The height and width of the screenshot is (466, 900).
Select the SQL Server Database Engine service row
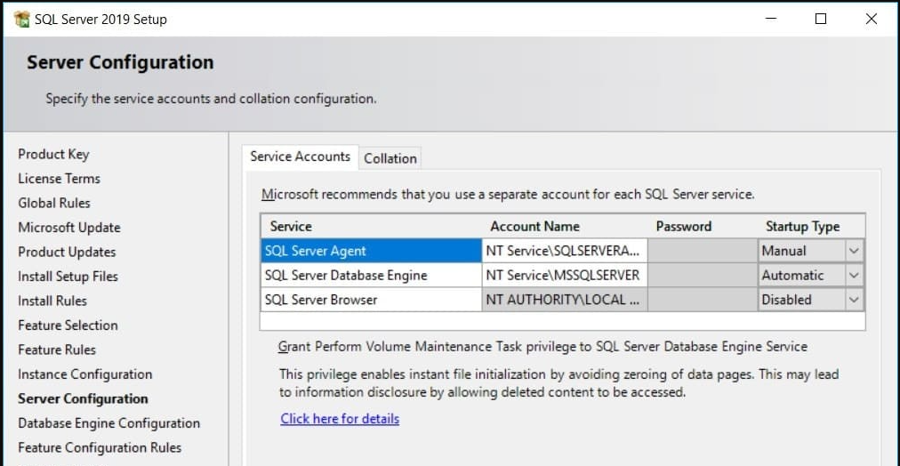[x=370, y=276]
